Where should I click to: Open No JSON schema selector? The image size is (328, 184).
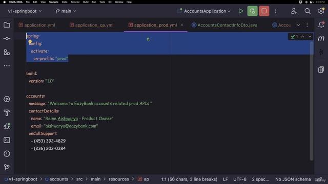(x=293, y=179)
